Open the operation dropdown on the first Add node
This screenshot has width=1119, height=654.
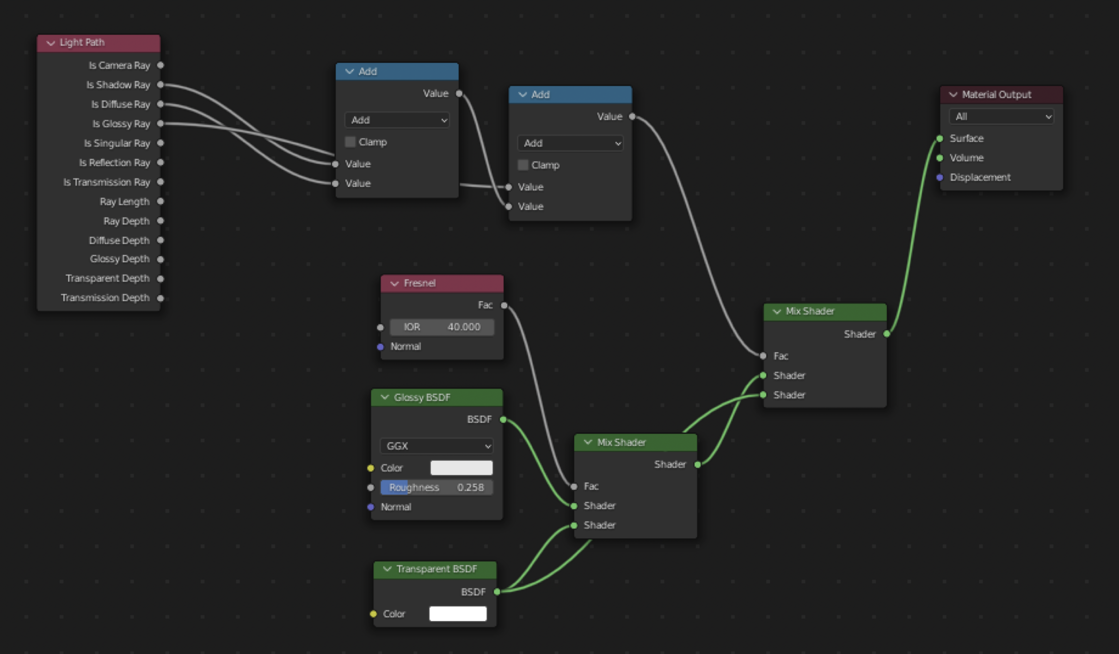tap(397, 120)
